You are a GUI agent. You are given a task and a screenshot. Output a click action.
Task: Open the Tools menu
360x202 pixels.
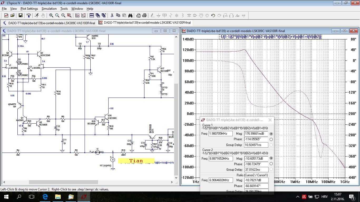click(64, 9)
